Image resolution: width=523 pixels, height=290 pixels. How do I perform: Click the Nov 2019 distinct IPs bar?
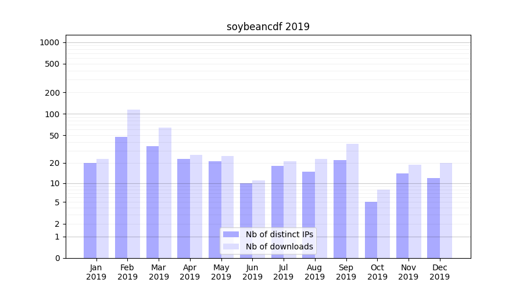402,215
